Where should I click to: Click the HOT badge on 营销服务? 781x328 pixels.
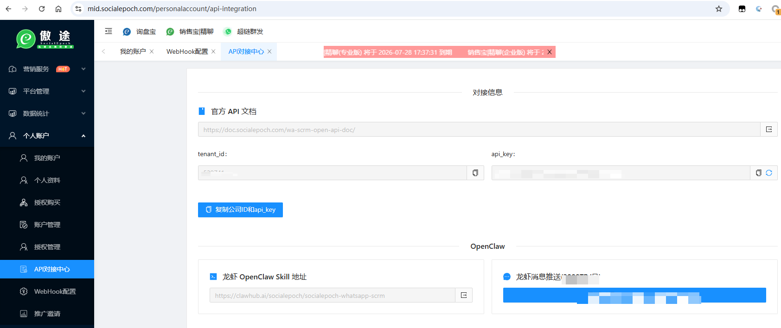point(63,69)
